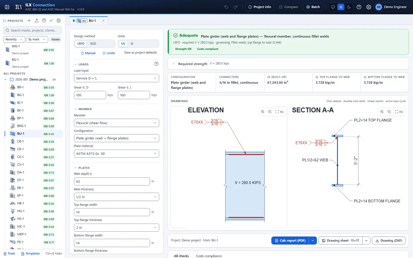This screenshot has height=258, width=413.
Task: Open the Configuration Plate girder dropdown
Action: tap(116, 138)
